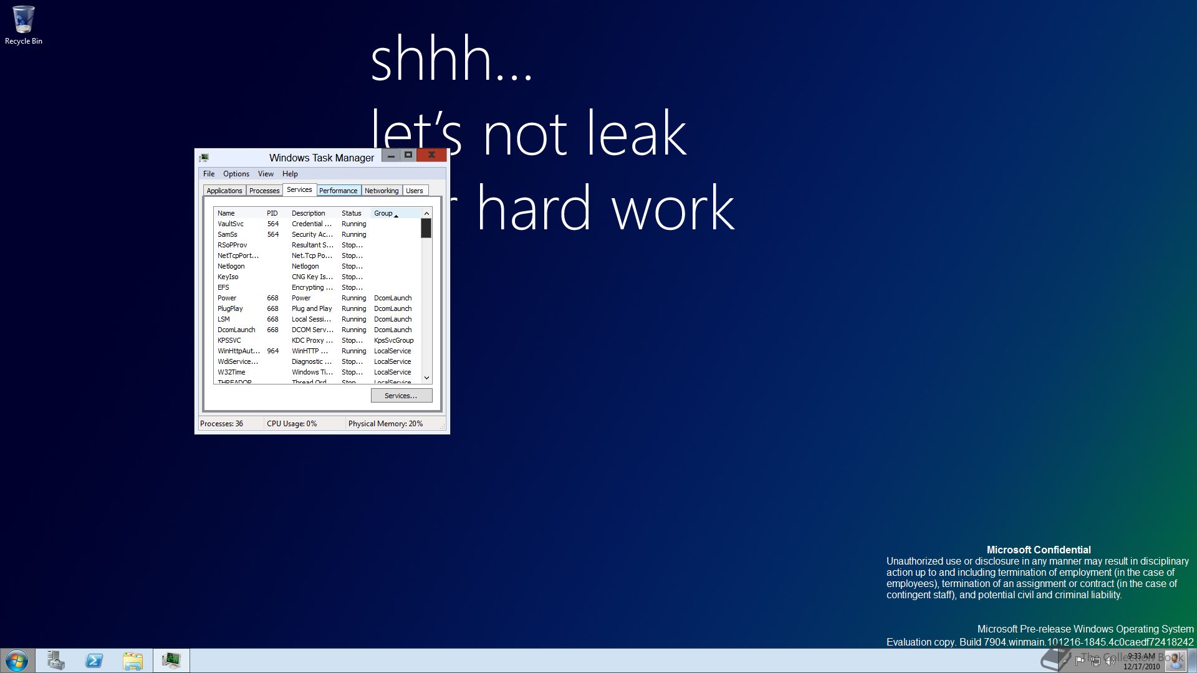
Task: Toggle sort on Group column header
Action: (x=396, y=213)
